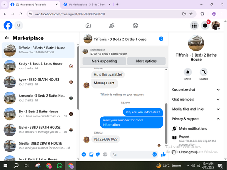Click the 'Hi, is this available?' message

tap(108, 74)
